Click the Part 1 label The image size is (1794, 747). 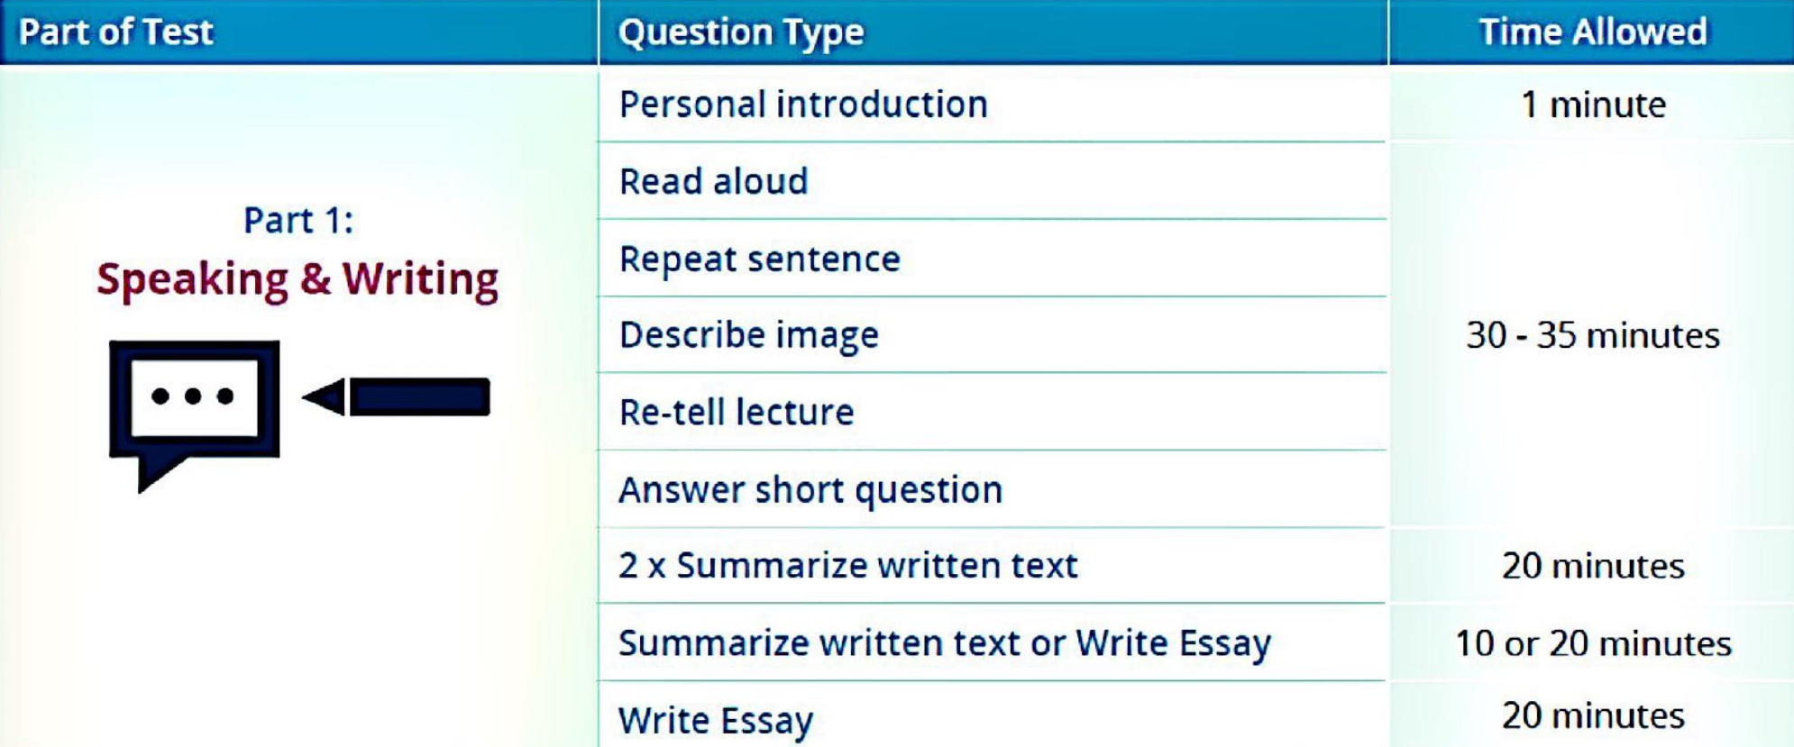[x=298, y=221]
